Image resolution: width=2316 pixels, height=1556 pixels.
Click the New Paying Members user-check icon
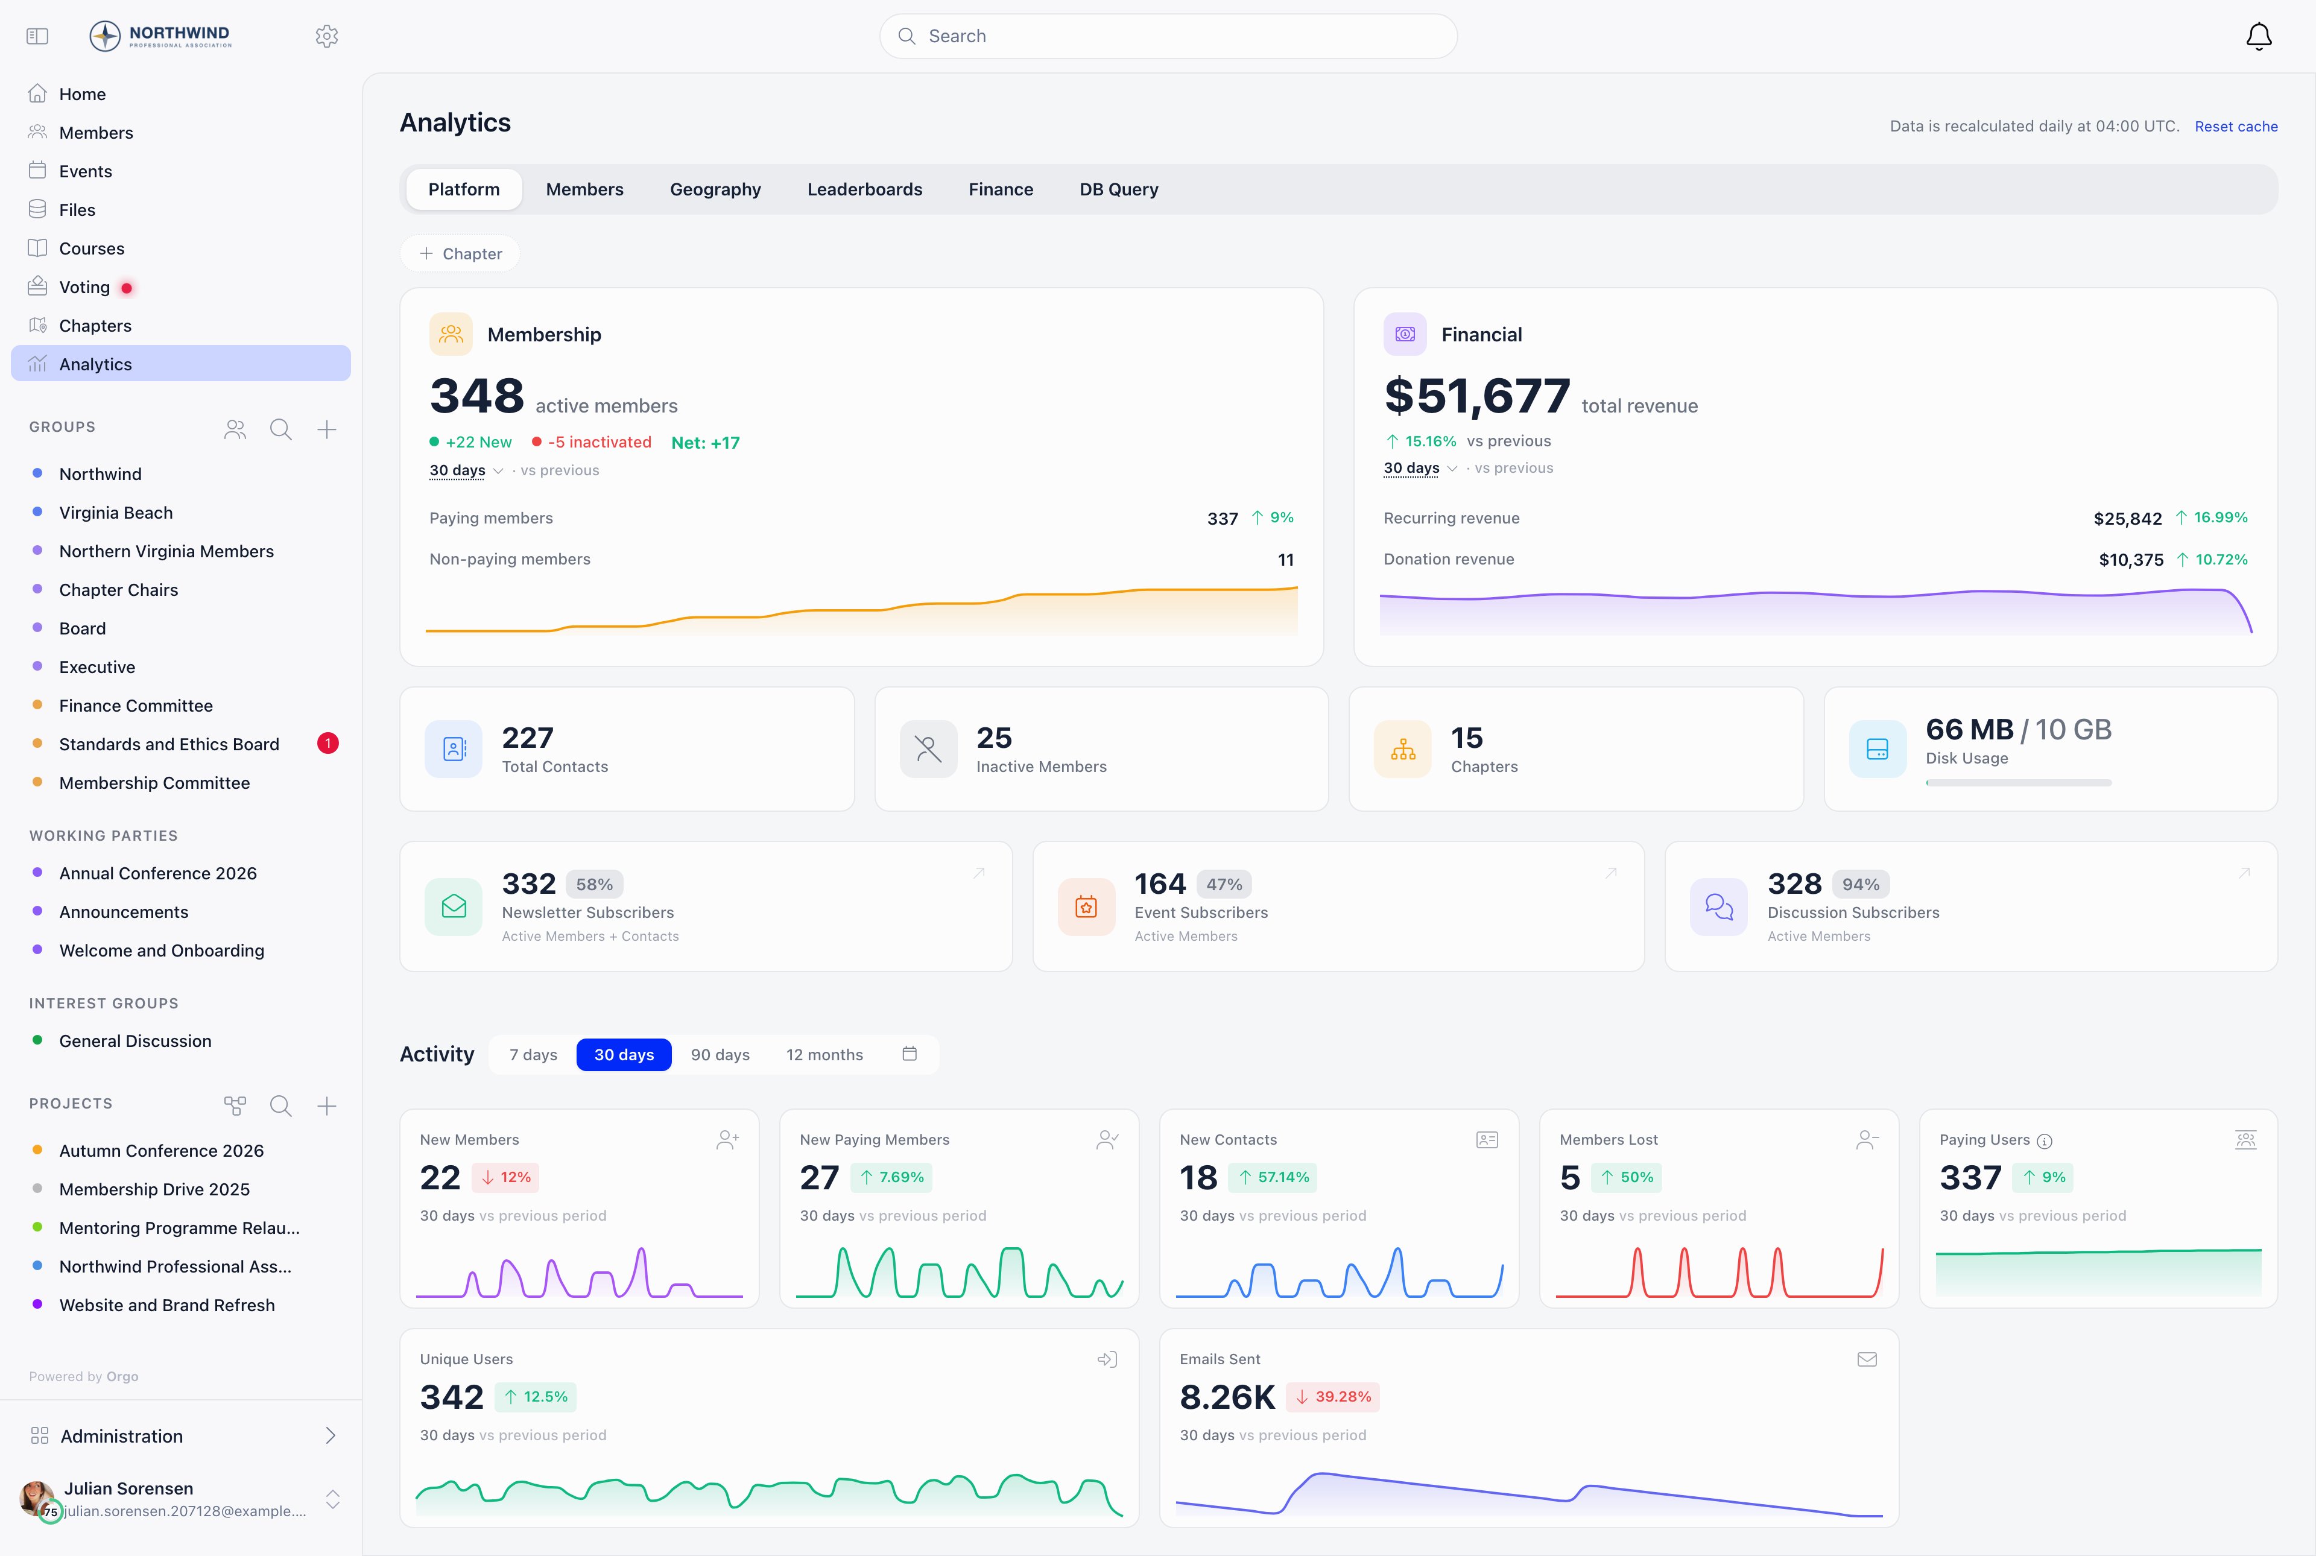(1107, 1140)
